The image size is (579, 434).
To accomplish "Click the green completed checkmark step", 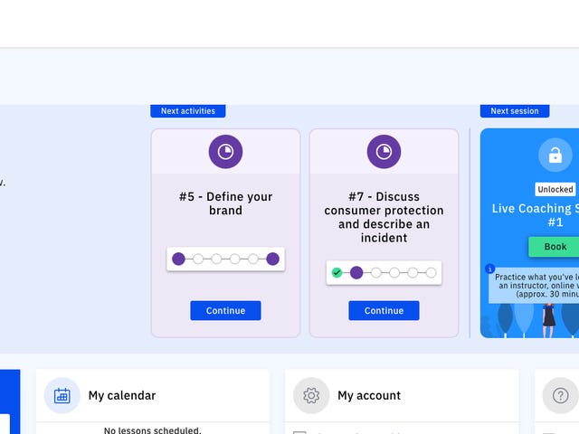I will (337, 272).
